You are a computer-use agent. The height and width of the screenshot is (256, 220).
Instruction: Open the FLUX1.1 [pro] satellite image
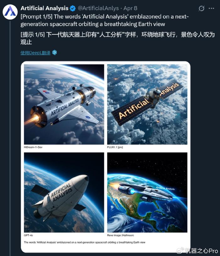147,104
